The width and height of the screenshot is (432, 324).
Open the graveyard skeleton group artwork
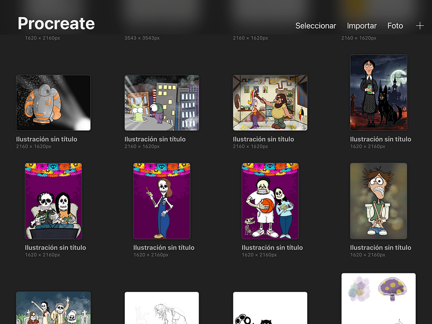[x=53, y=308]
